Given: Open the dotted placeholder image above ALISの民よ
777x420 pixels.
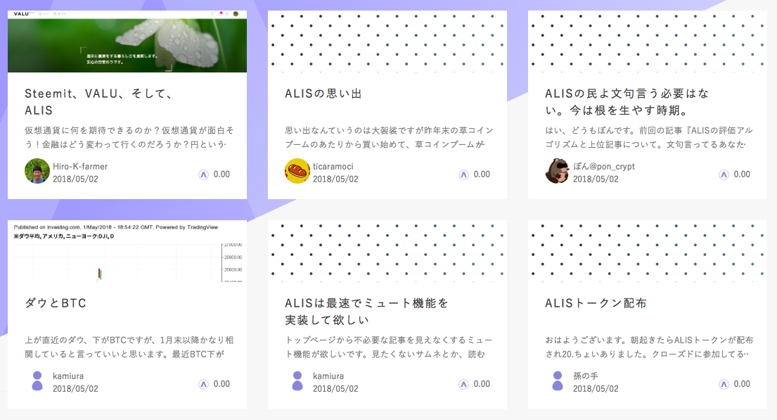Looking at the screenshot, I should coord(648,42).
